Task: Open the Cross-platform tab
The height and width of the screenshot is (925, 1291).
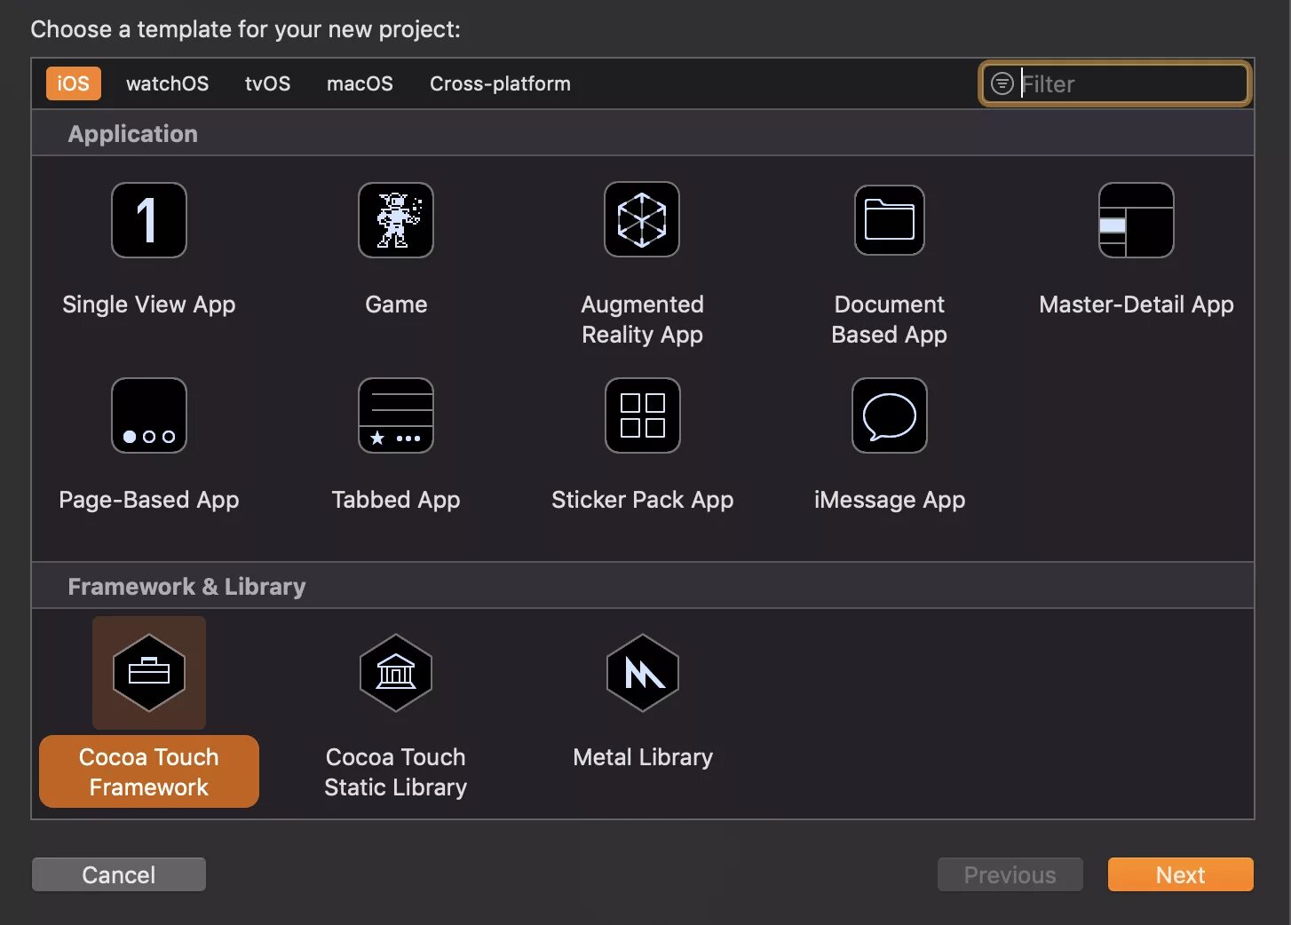Action: [500, 83]
